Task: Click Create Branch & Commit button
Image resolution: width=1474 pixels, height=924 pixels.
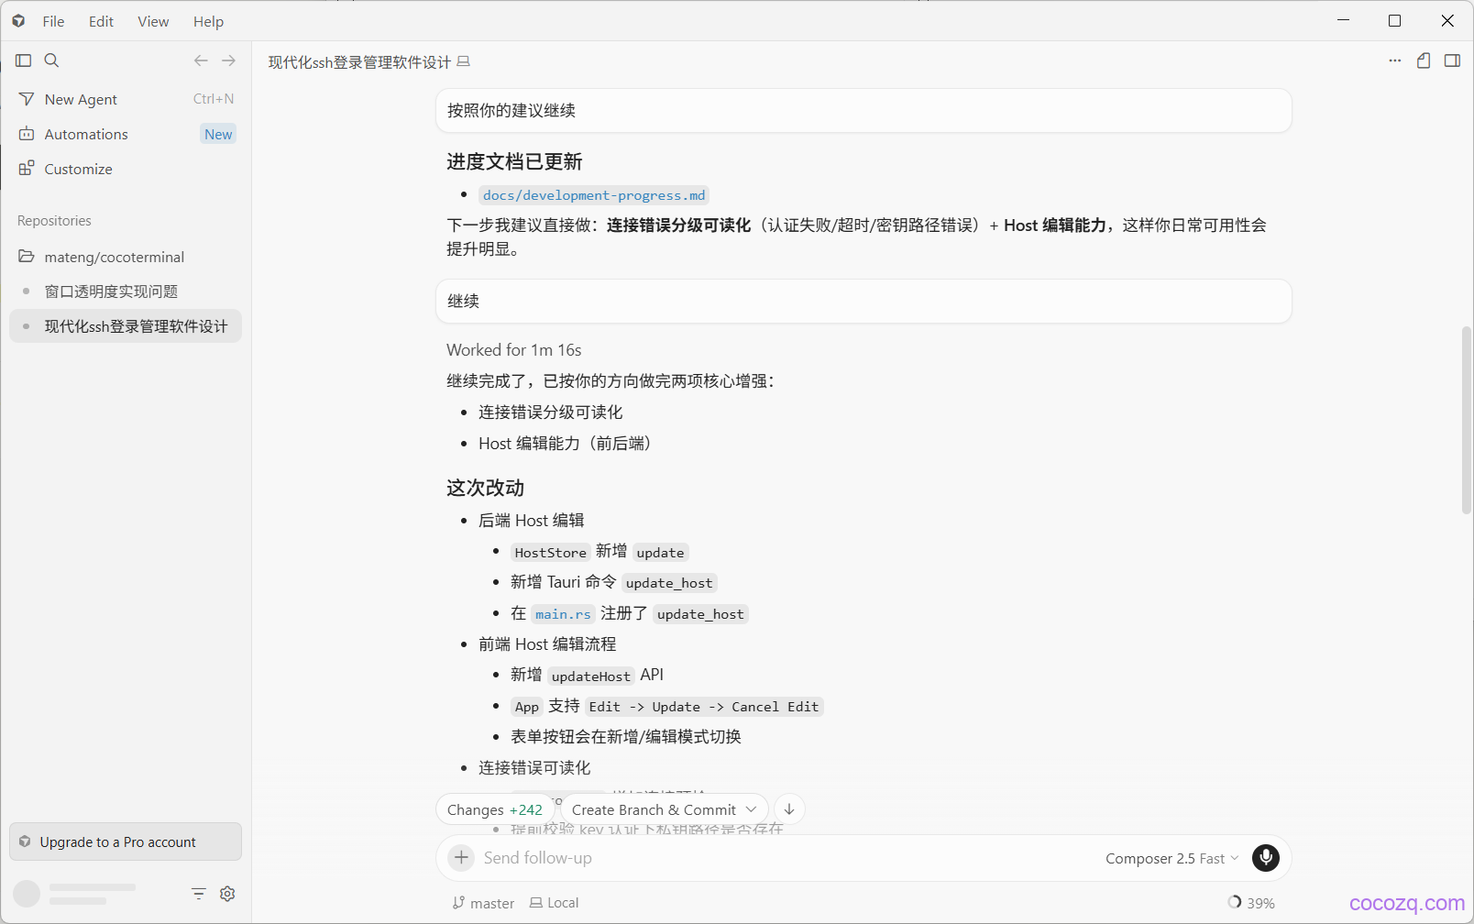Action: pyautogui.click(x=654, y=809)
